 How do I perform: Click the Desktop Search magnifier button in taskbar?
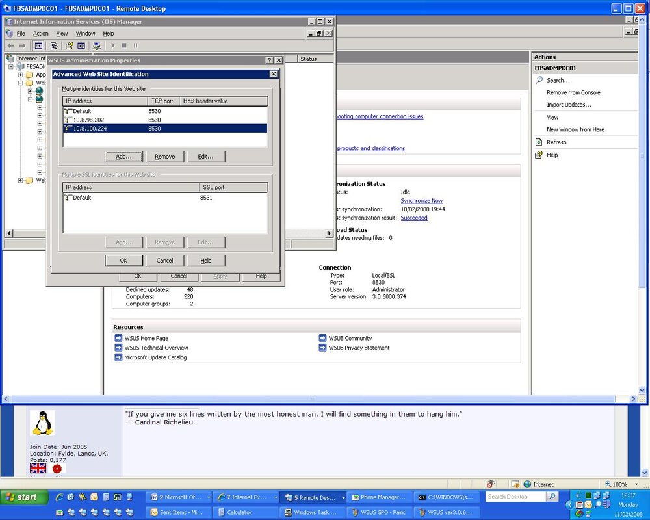(552, 497)
